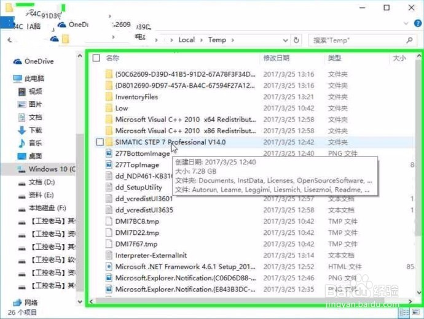Select the Low folder icon
The width and height of the screenshot is (424, 319).
point(109,108)
